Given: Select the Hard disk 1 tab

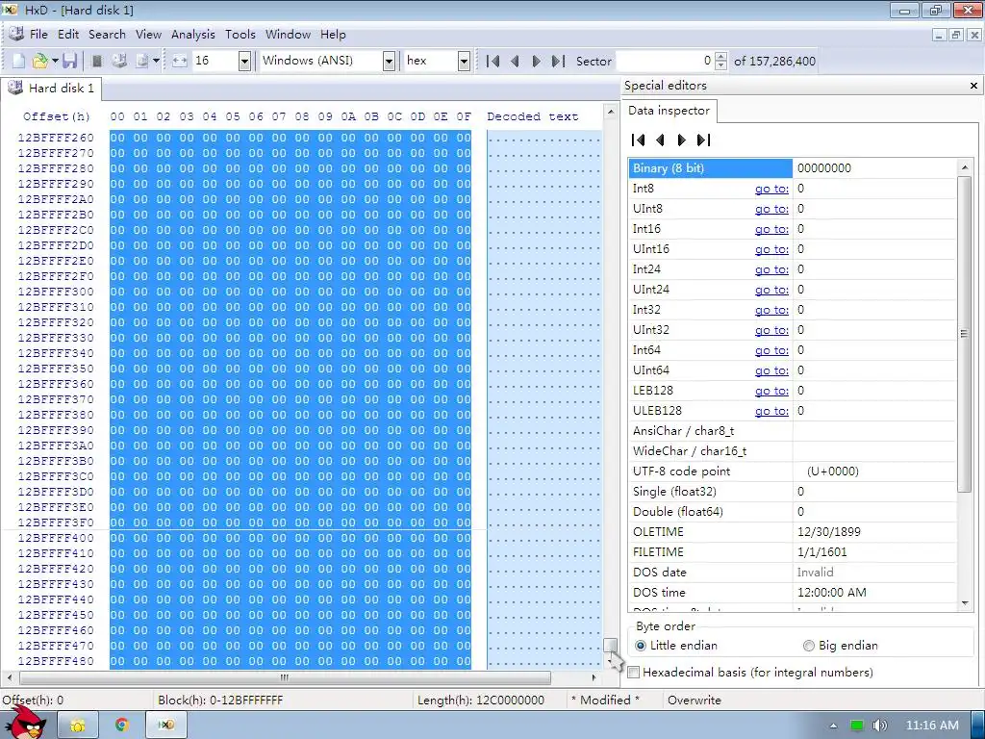Looking at the screenshot, I should pos(51,88).
